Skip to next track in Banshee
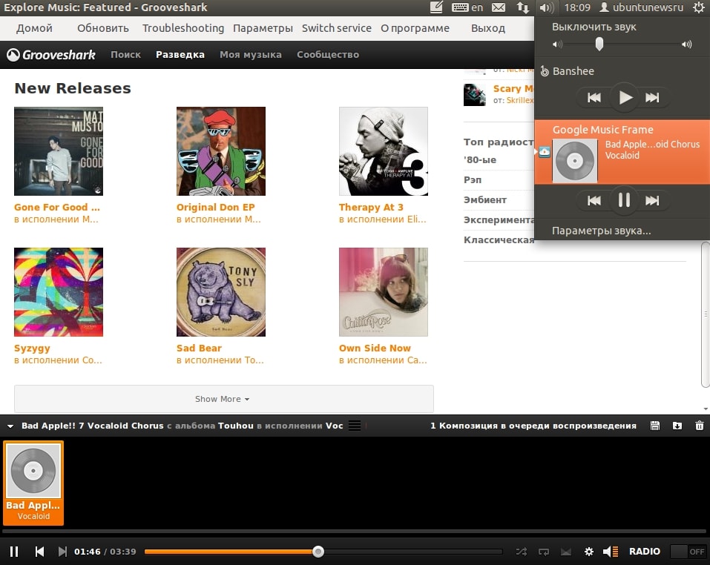The width and height of the screenshot is (710, 565). [652, 97]
